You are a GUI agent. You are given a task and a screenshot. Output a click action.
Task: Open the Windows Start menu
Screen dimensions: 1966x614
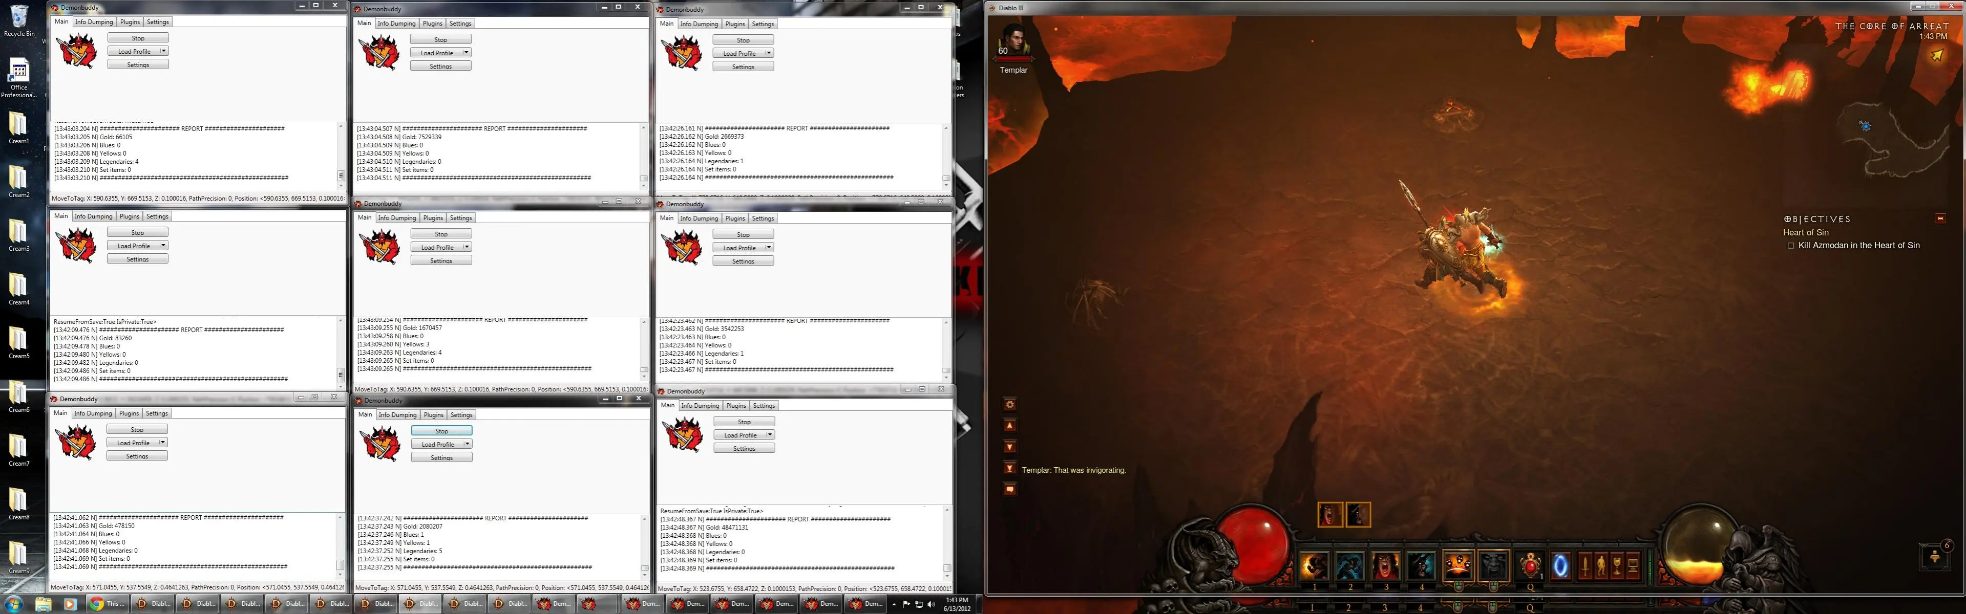14,604
